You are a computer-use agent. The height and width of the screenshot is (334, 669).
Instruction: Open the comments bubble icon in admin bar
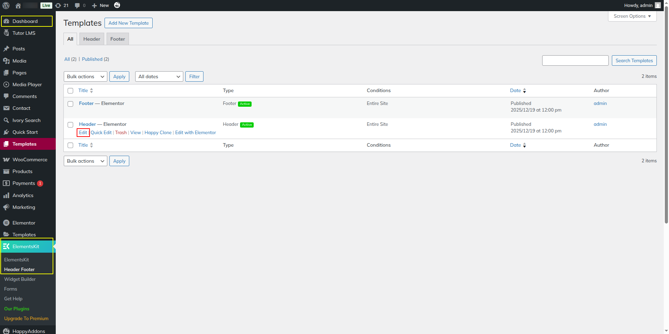[77, 6]
